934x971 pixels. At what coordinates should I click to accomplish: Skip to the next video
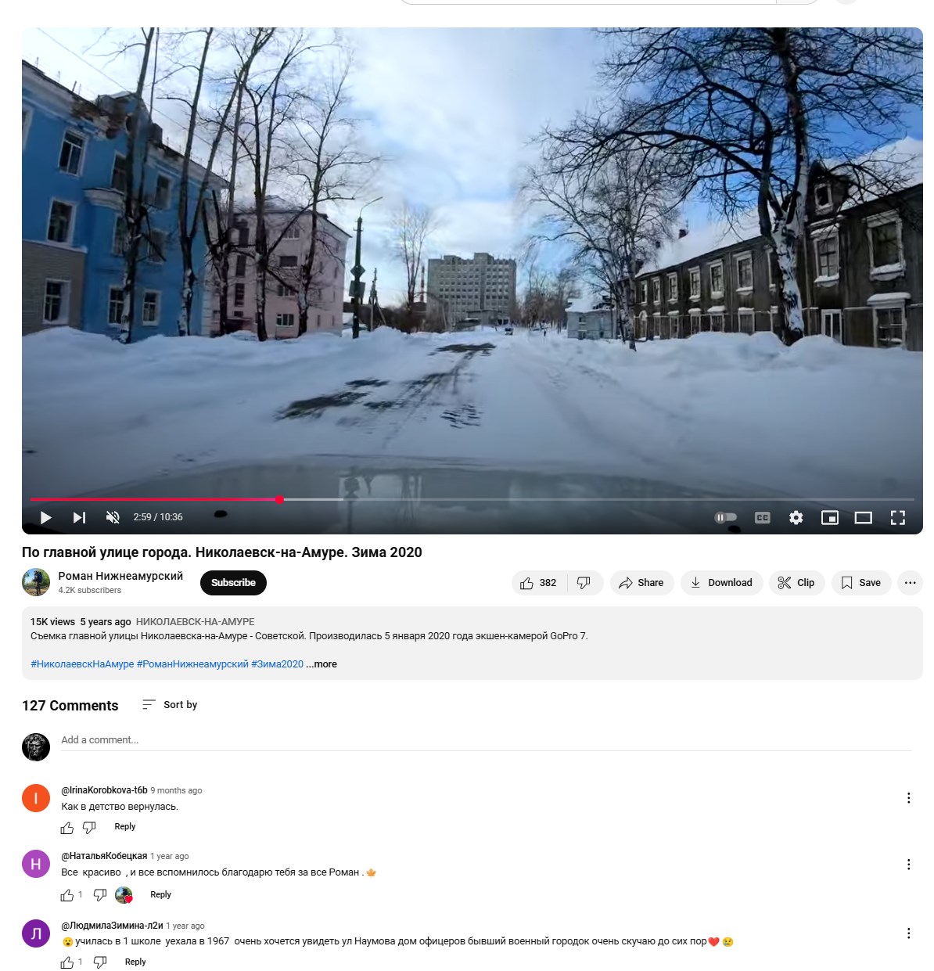pos(79,517)
